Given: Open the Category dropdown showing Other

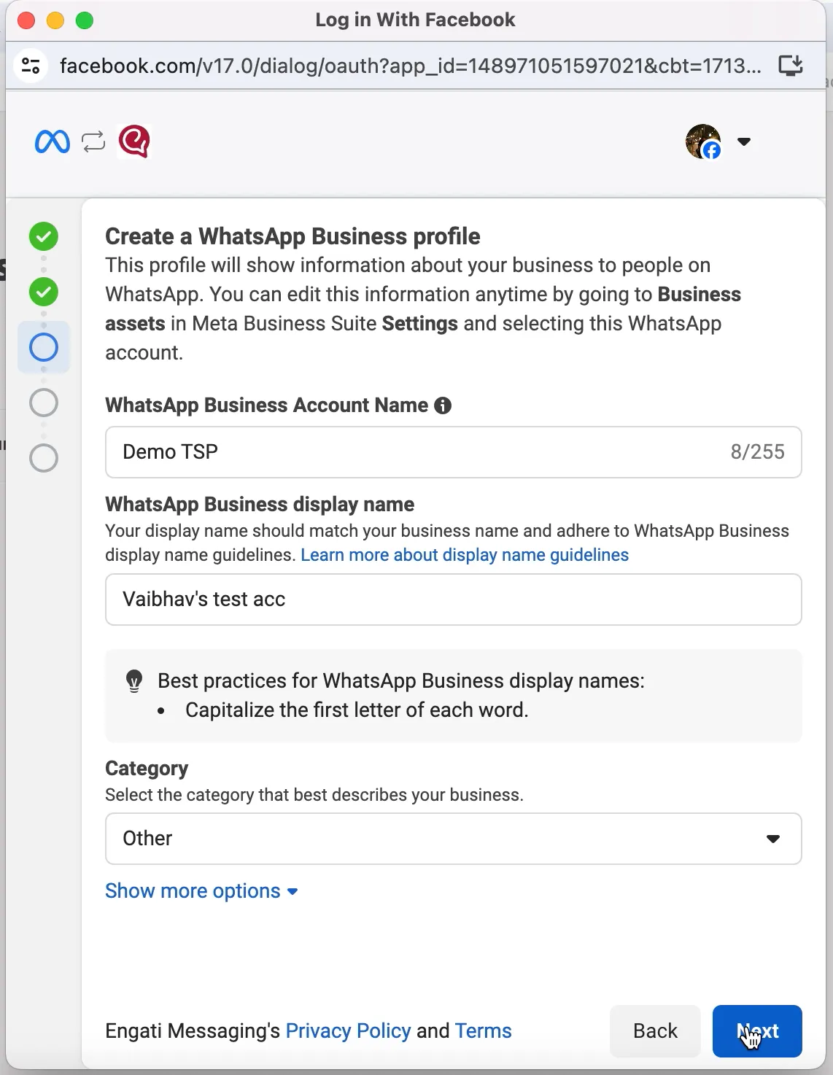Looking at the screenshot, I should point(454,839).
